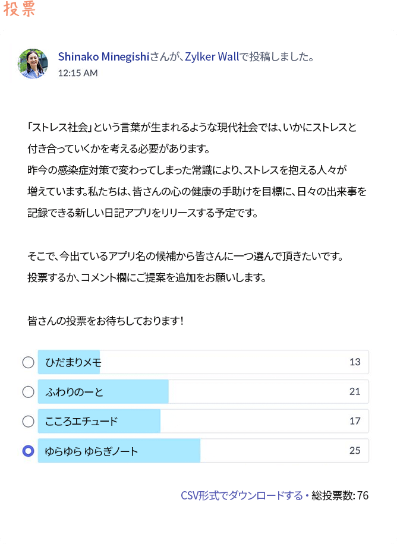This screenshot has width=397, height=544.
Task: Click the 皆さんの投票をお待ちしております! text line
Action: click(106, 321)
